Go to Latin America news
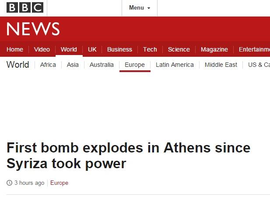Image resolution: width=270 pixels, height=197 pixels. [175, 65]
